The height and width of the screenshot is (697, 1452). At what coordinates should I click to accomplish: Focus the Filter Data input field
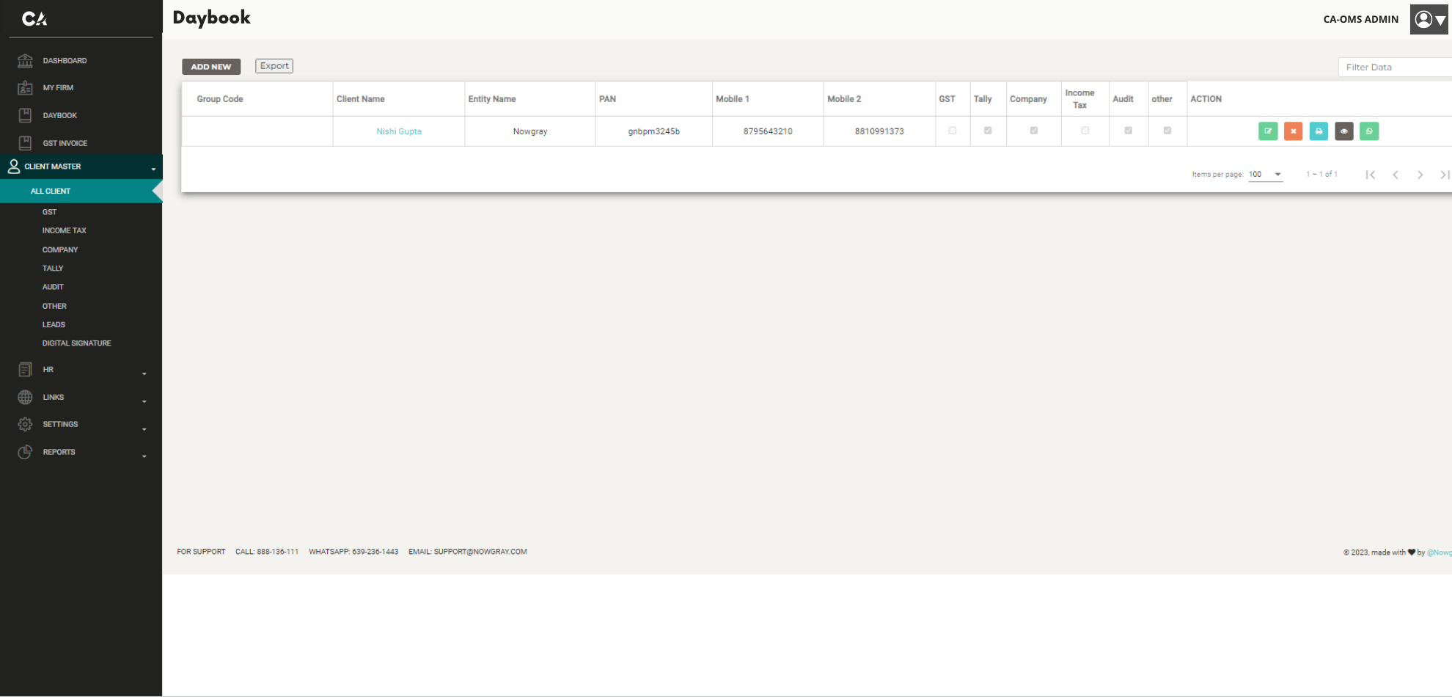1395,67
